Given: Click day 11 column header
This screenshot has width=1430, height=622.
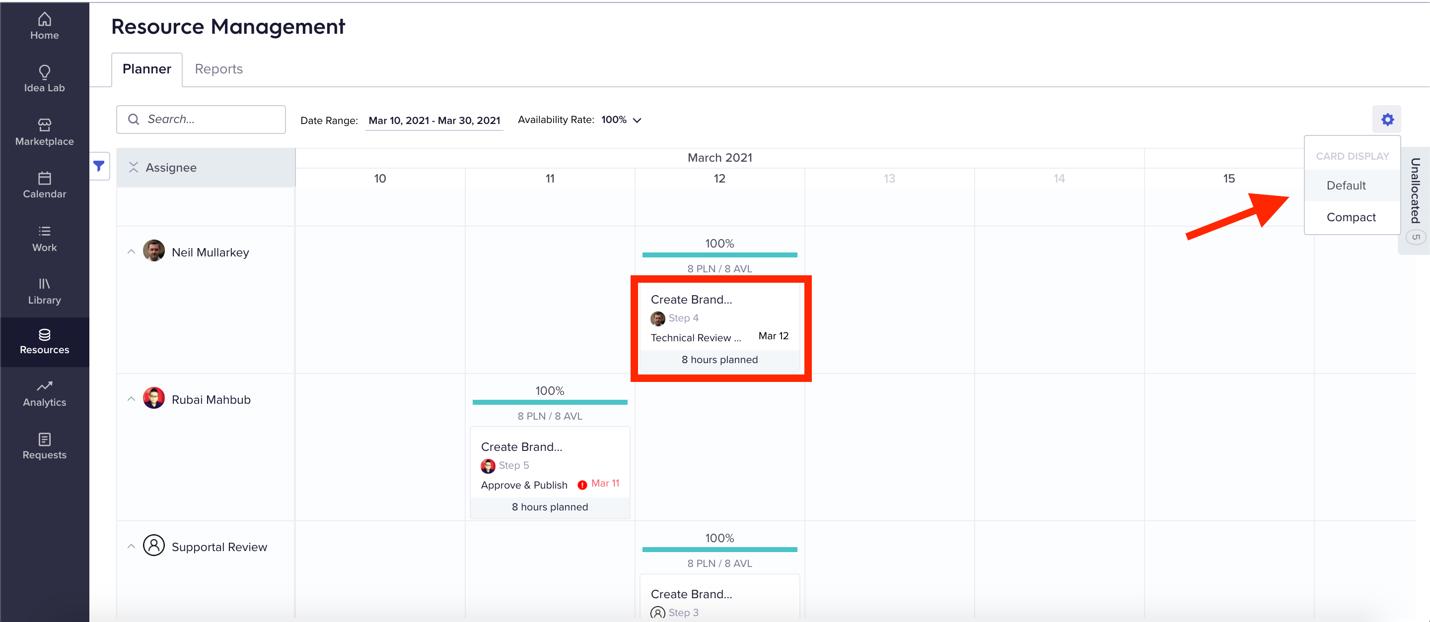Looking at the screenshot, I should 550,179.
